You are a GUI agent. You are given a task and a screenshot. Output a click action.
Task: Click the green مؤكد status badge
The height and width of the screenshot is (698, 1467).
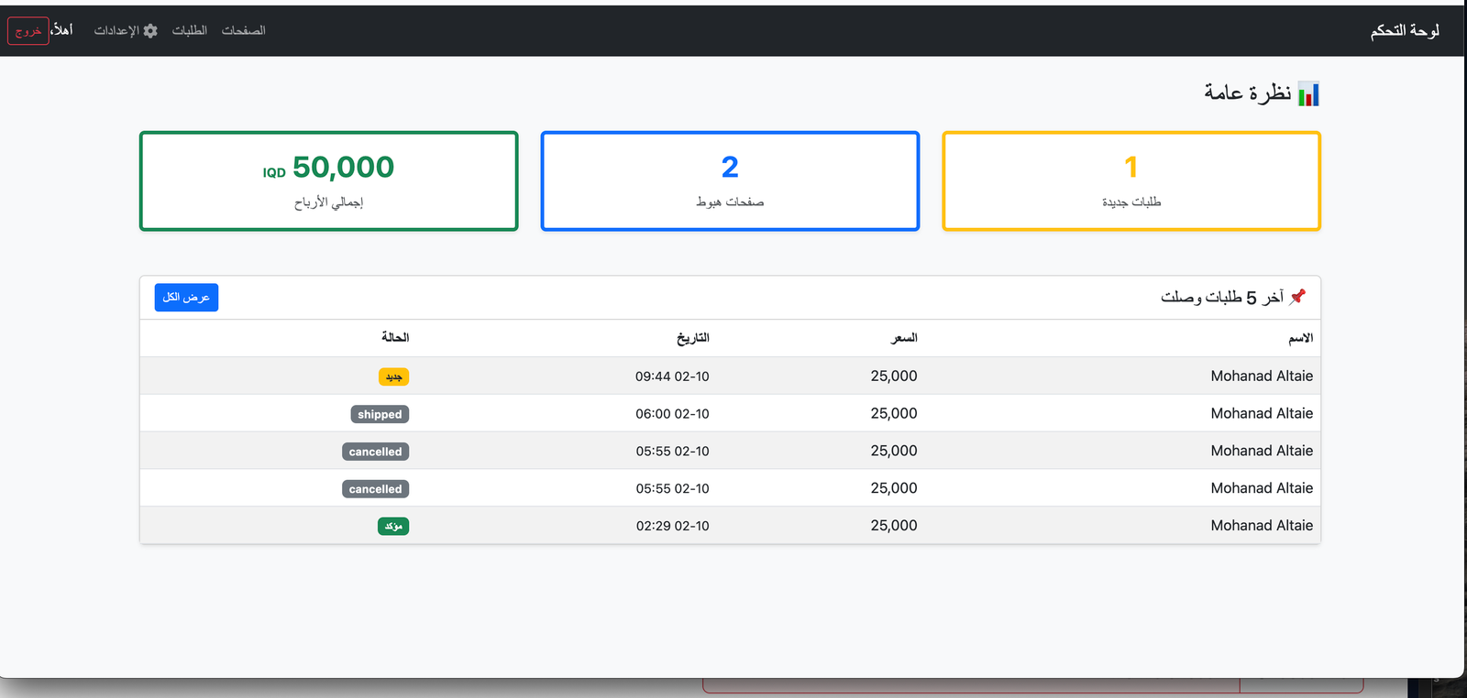pyautogui.click(x=393, y=527)
